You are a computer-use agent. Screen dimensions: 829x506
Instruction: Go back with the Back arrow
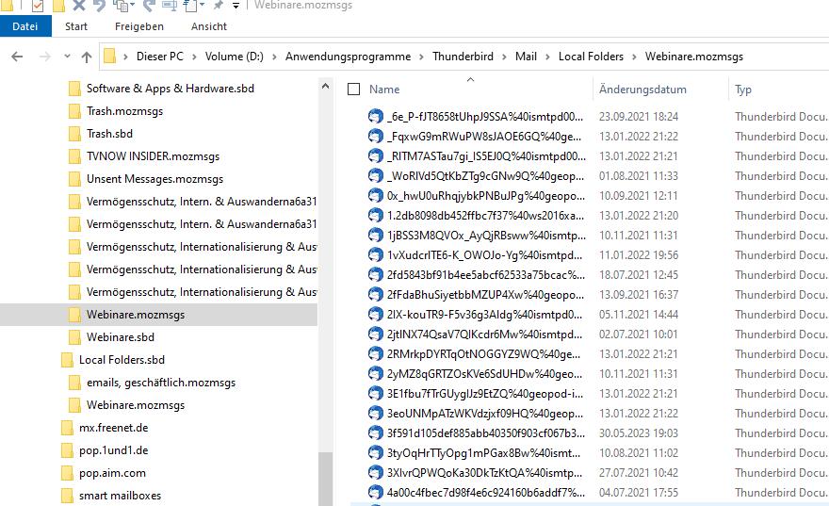point(18,57)
